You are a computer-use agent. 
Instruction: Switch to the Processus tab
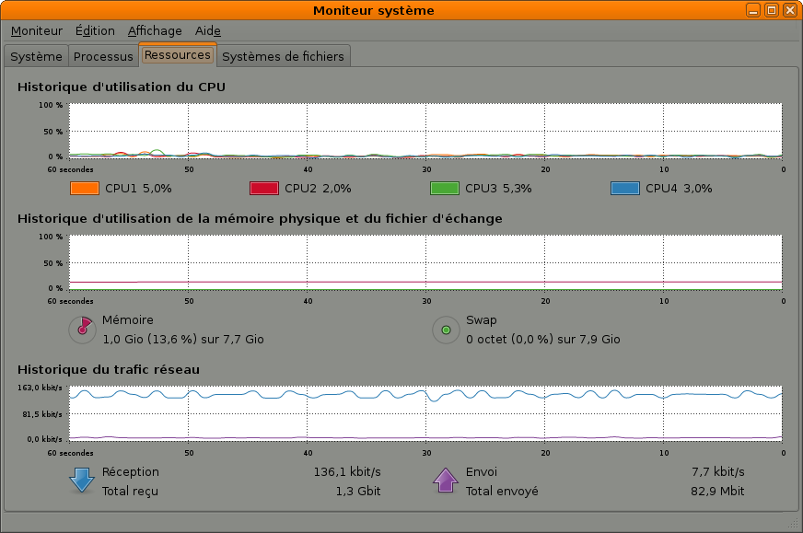pyautogui.click(x=103, y=56)
